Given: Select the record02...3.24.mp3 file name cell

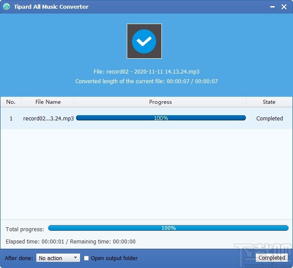Looking at the screenshot, I should pyautogui.click(x=49, y=119).
